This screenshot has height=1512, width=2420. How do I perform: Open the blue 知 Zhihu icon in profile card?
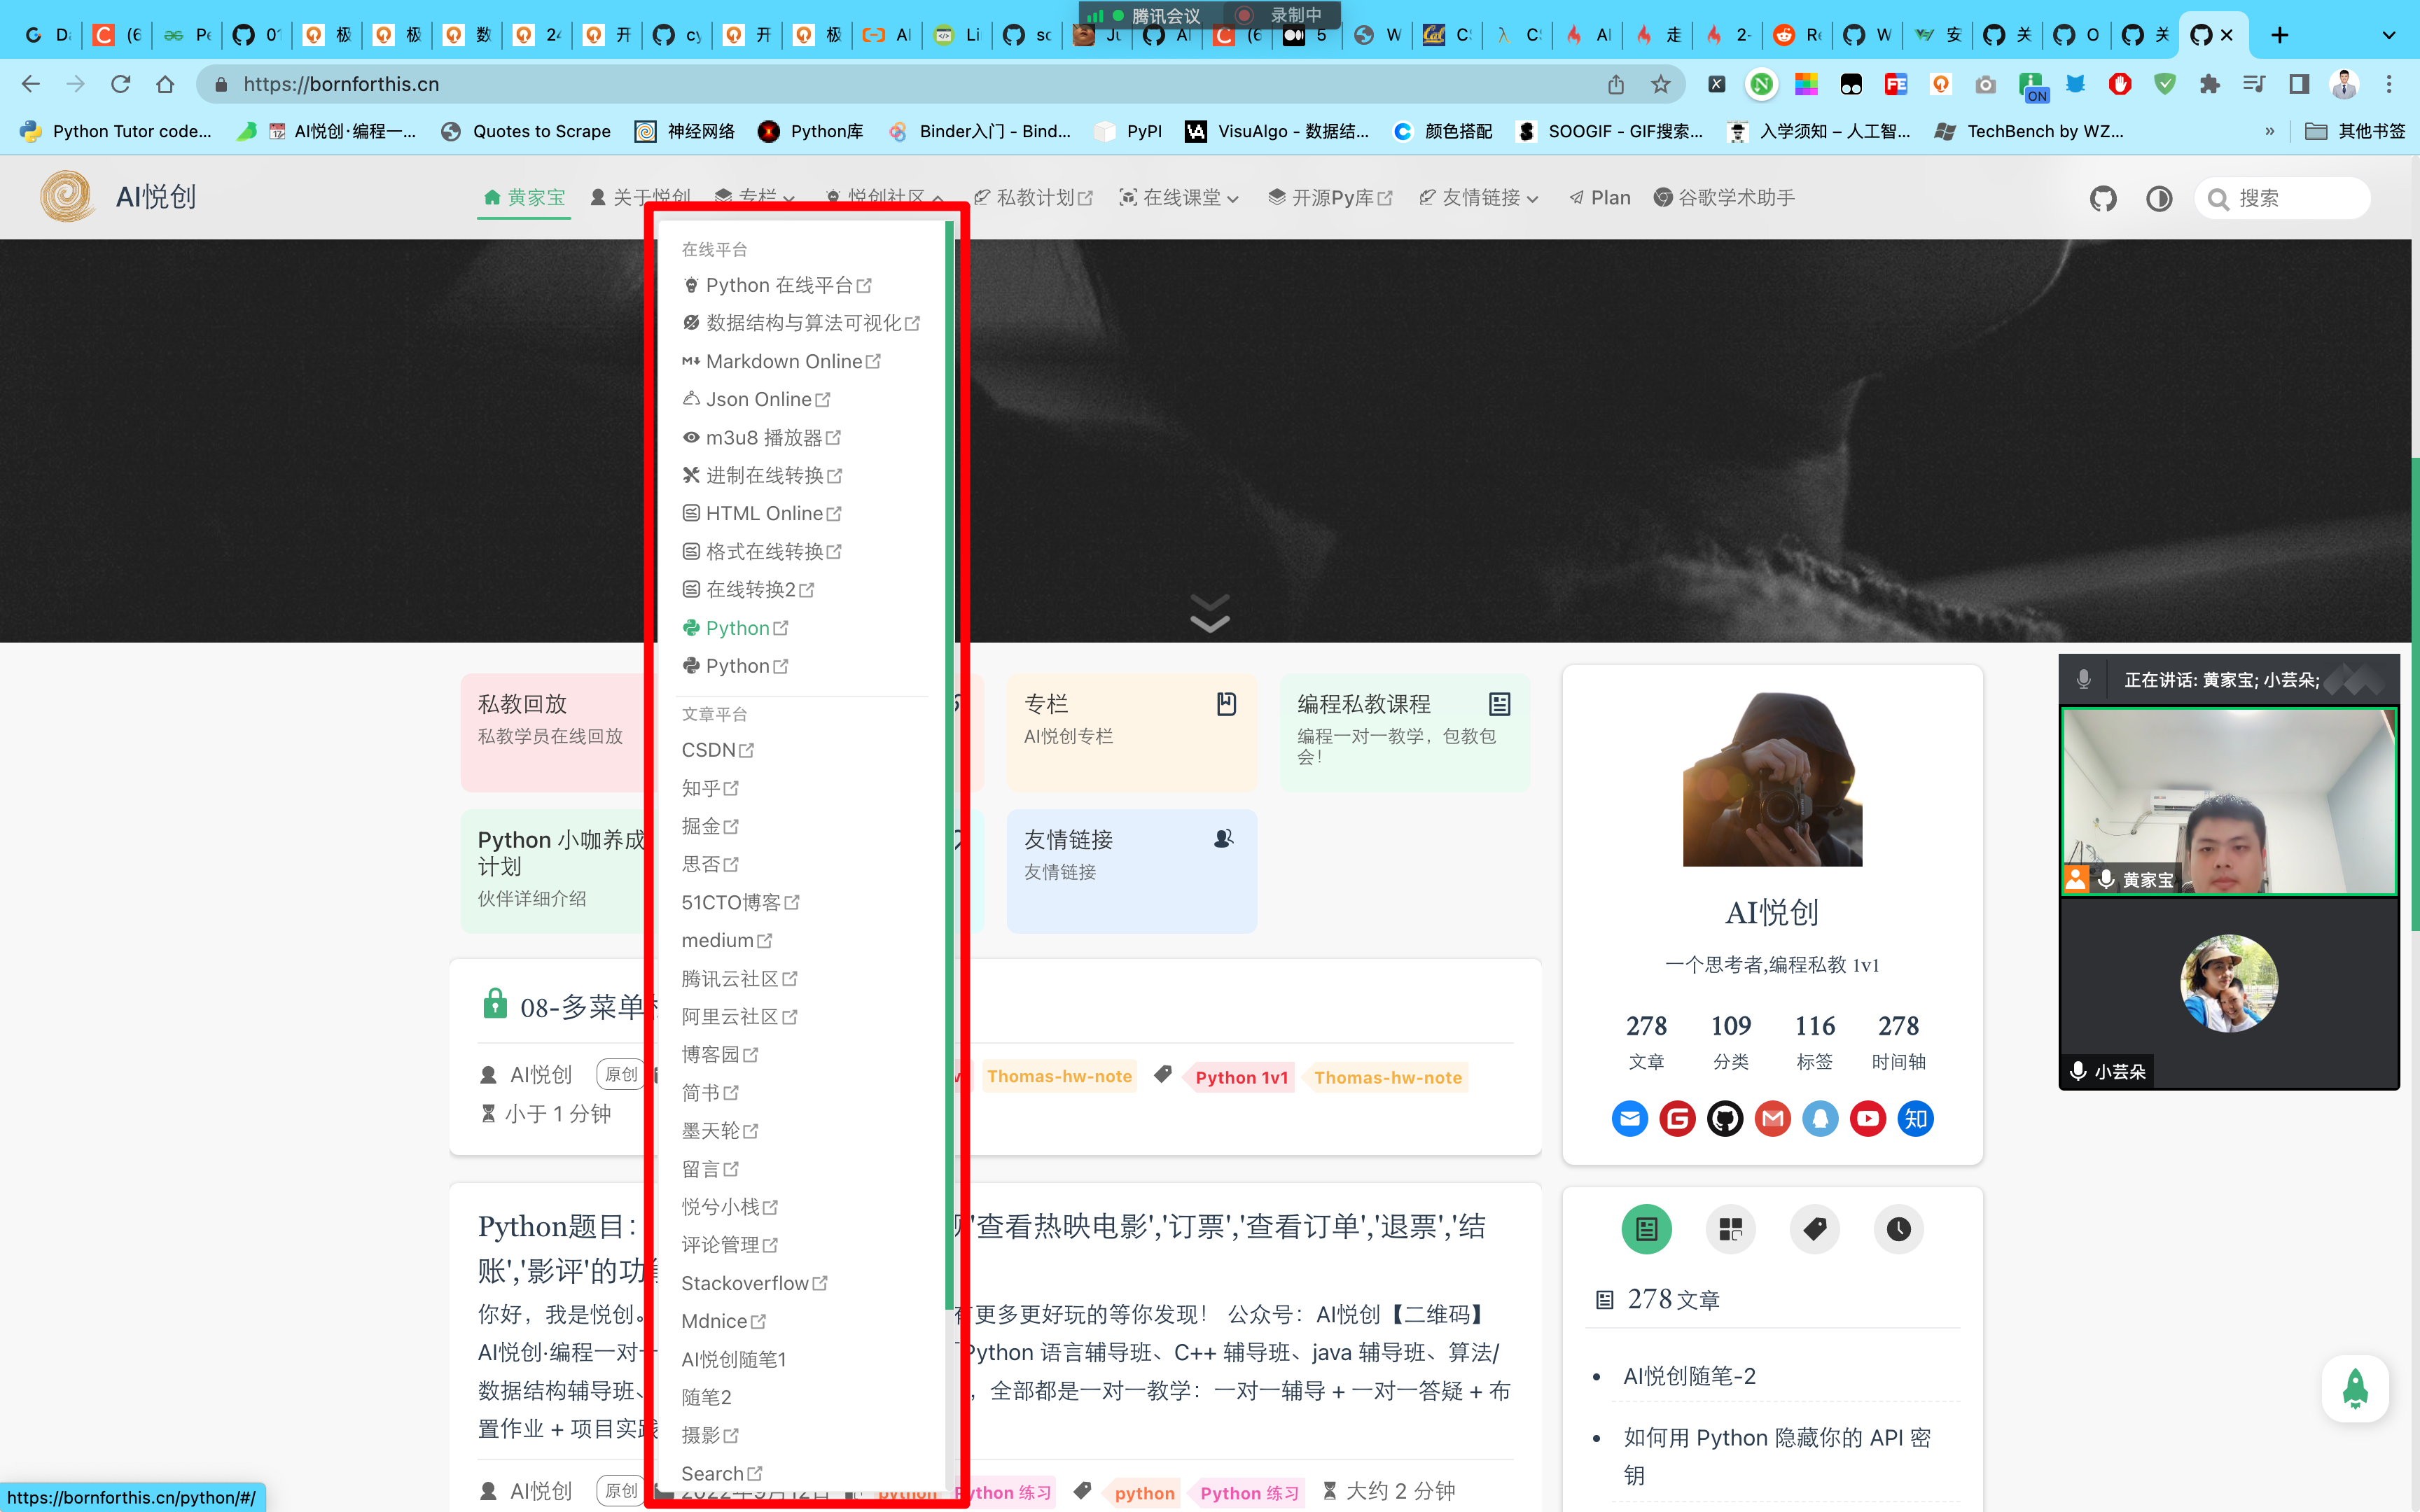pyautogui.click(x=1916, y=1118)
